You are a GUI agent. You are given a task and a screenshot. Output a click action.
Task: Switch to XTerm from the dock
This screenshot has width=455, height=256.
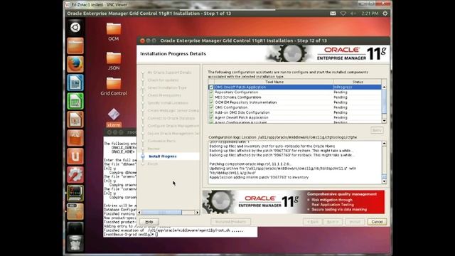(75, 193)
